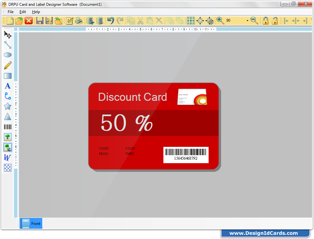
Task: Unlock the selected object
Action: tap(275, 20)
